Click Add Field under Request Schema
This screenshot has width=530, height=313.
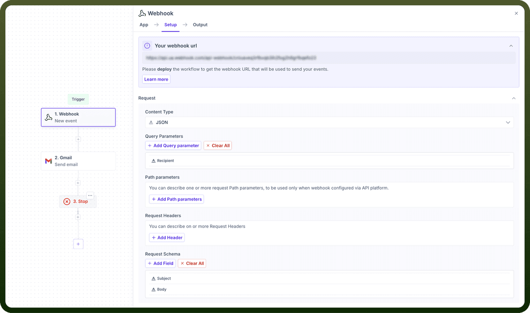coord(160,263)
